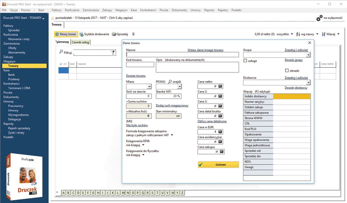Open Księgowanie do Ryczałtu 'nie księguj' dropdown

click(x=143, y=155)
